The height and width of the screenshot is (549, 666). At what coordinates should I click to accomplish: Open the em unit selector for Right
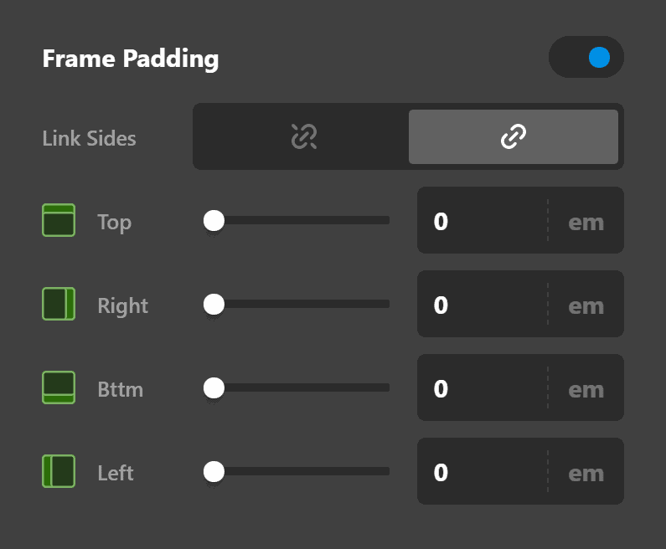click(586, 305)
